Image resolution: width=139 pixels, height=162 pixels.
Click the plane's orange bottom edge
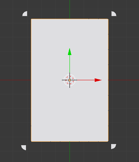[70, 141]
